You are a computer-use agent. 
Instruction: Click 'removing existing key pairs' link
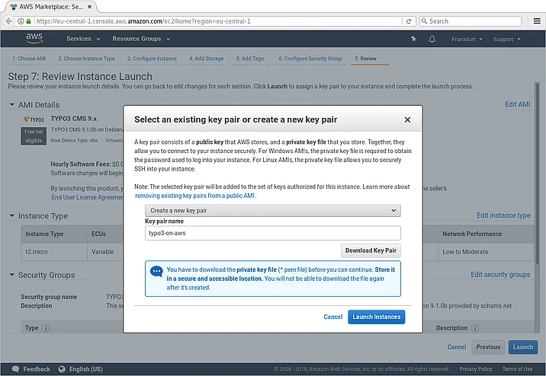(195, 196)
